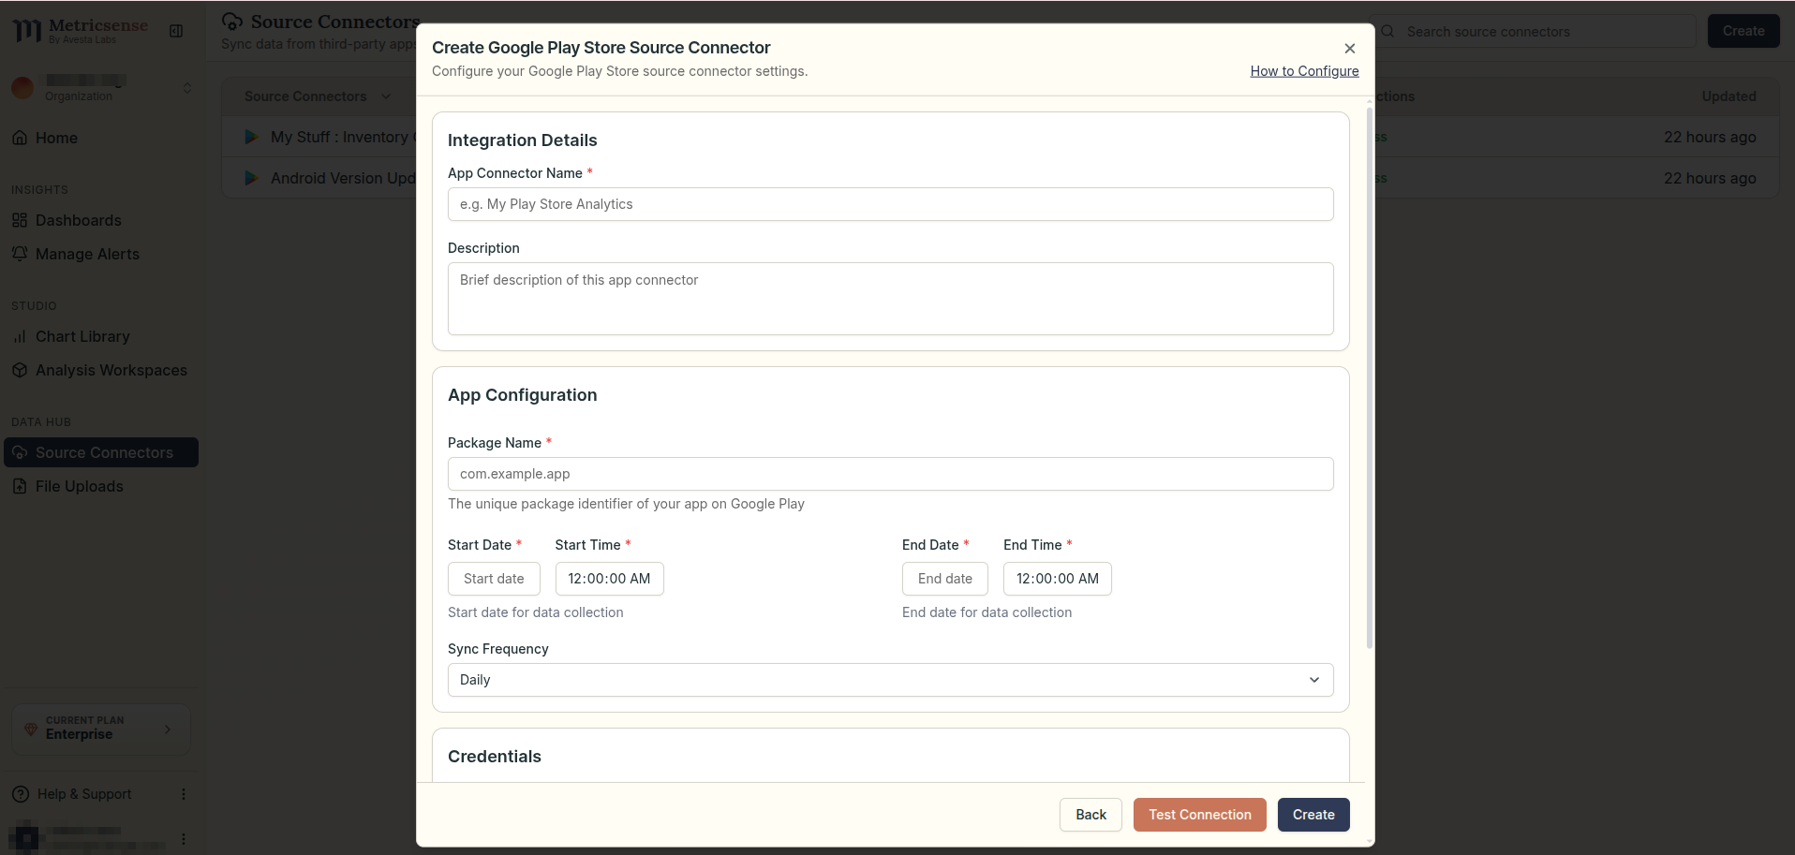The height and width of the screenshot is (855, 1795).
Task: Click the Source Connectors page title icon
Action: 232,21
